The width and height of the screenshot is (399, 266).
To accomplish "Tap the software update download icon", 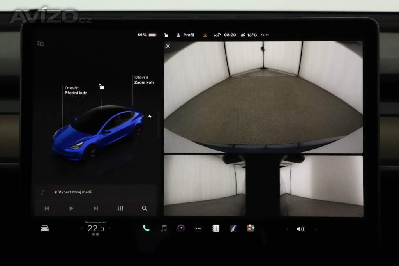I will click(205, 35).
